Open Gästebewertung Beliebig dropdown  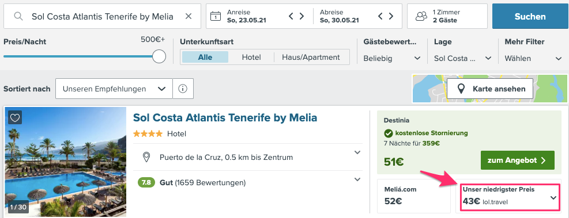[392, 58]
